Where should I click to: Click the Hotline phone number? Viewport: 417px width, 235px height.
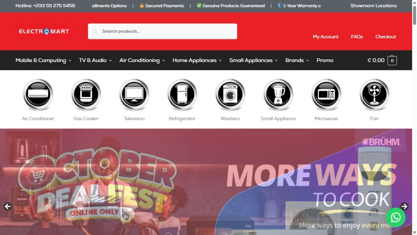[54, 6]
